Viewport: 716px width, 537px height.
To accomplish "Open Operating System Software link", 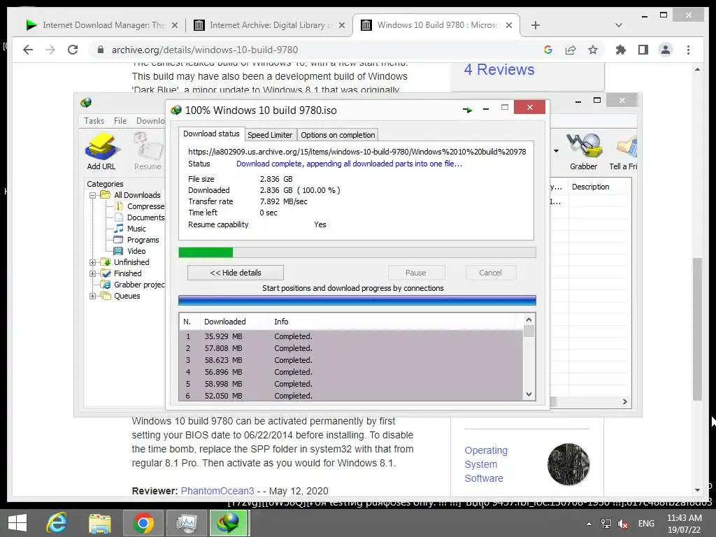I will point(486,464).
